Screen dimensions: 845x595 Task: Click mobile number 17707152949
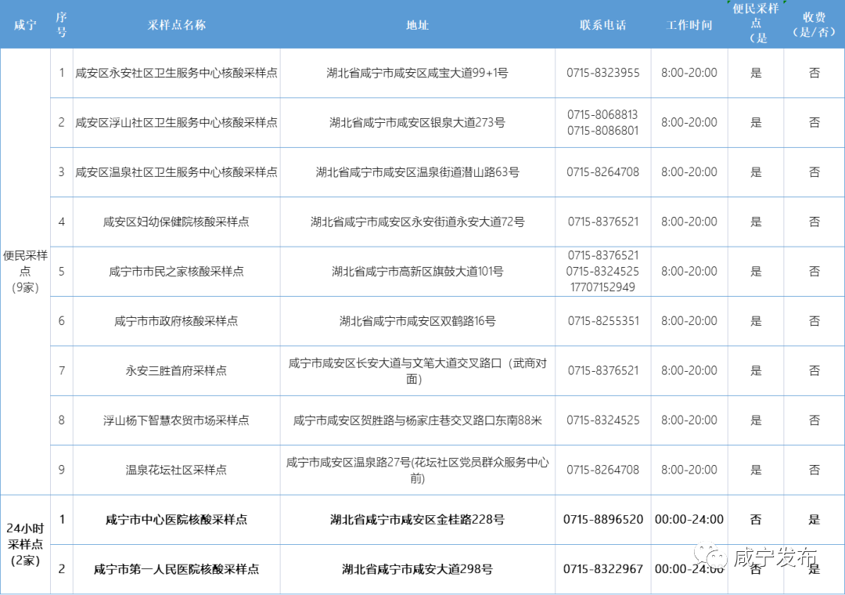coord(602,287)
